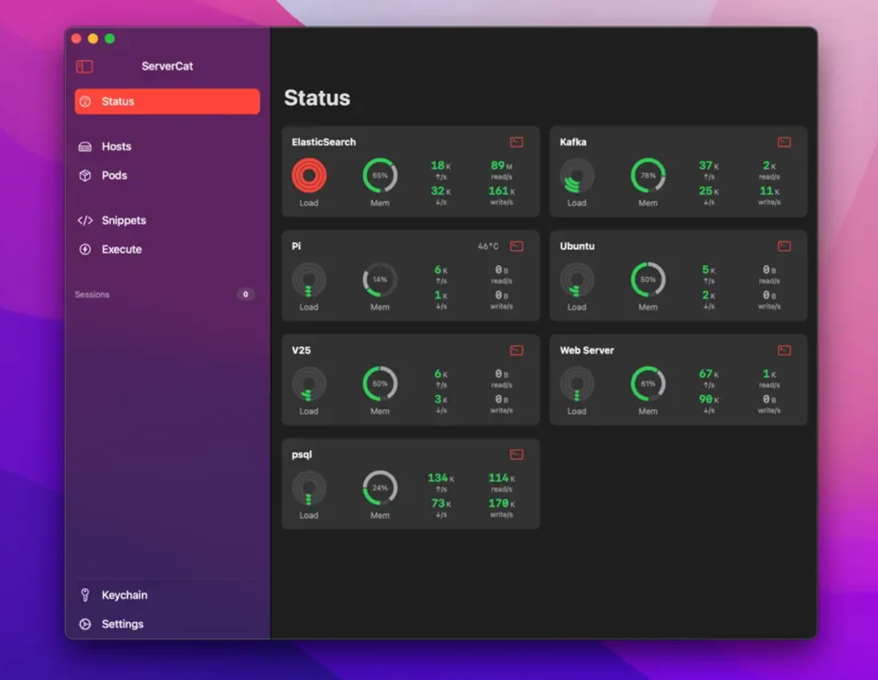The width and height of the screenshot is (878, 680).
Task: Click ElasticSearch 65% memory ring
Action: (380, 175)
